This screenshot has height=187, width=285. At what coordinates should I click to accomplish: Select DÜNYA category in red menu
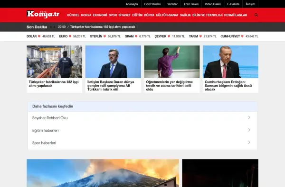click(149, 15)
